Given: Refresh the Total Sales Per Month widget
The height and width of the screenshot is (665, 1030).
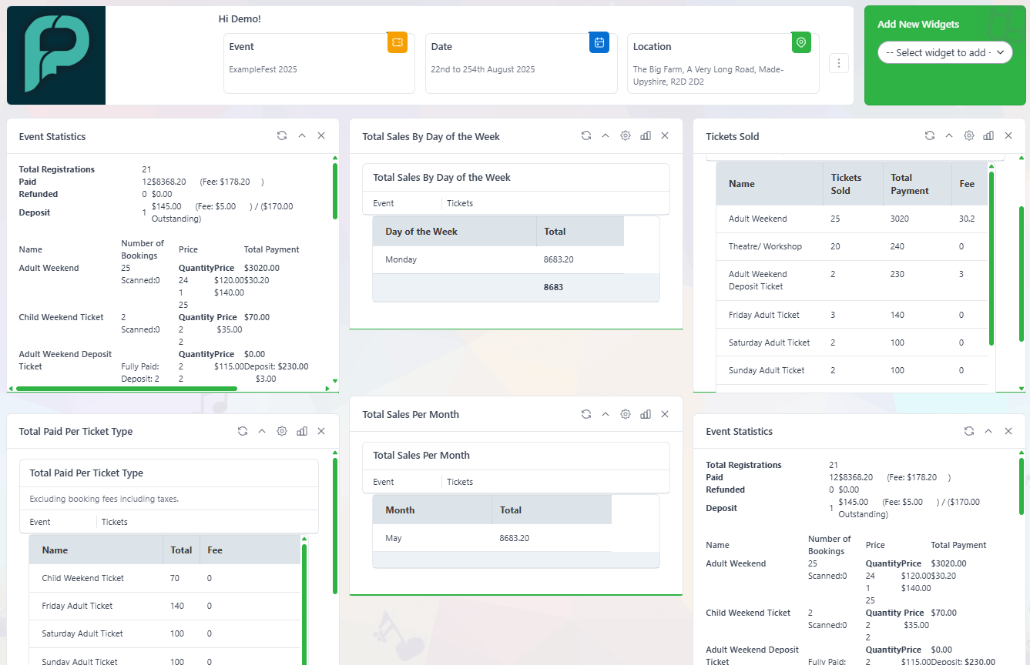Looking at the screenshot, I should click(x=586, y=414).
